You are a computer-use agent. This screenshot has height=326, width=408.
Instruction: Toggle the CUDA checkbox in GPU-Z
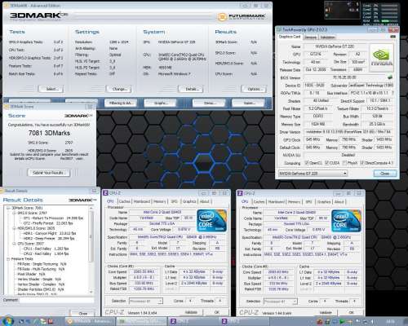click(327, 163)
